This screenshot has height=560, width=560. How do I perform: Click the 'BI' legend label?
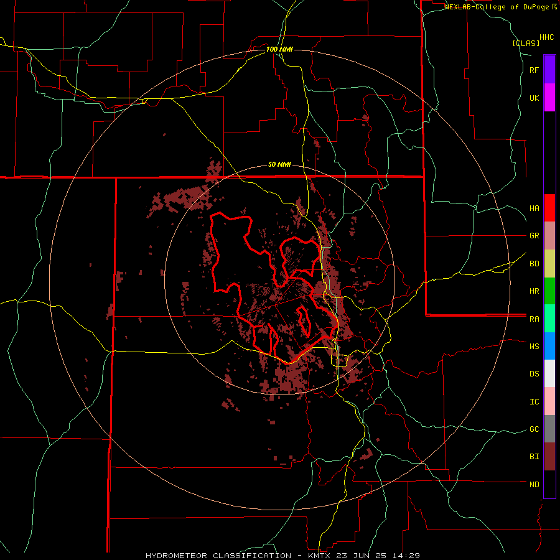534,457
